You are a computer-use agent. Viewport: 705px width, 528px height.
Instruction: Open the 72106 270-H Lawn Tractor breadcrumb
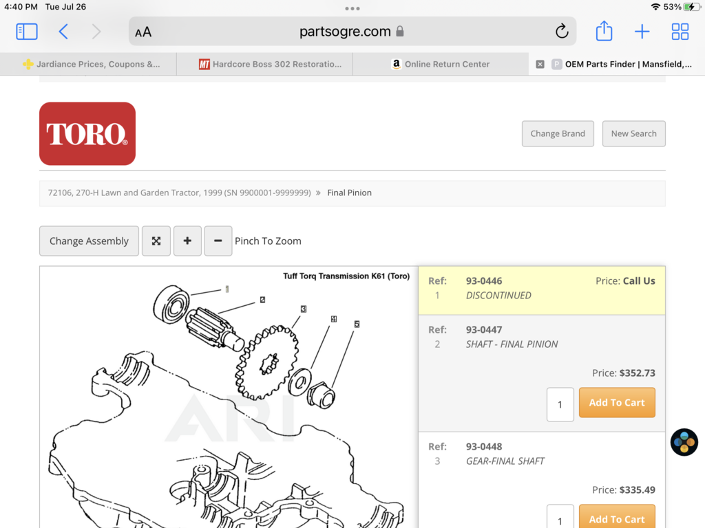[x=180, y=192]
